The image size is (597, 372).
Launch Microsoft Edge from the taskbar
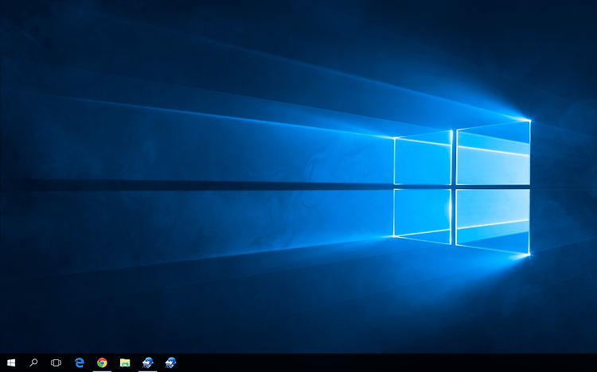(79, 363)
